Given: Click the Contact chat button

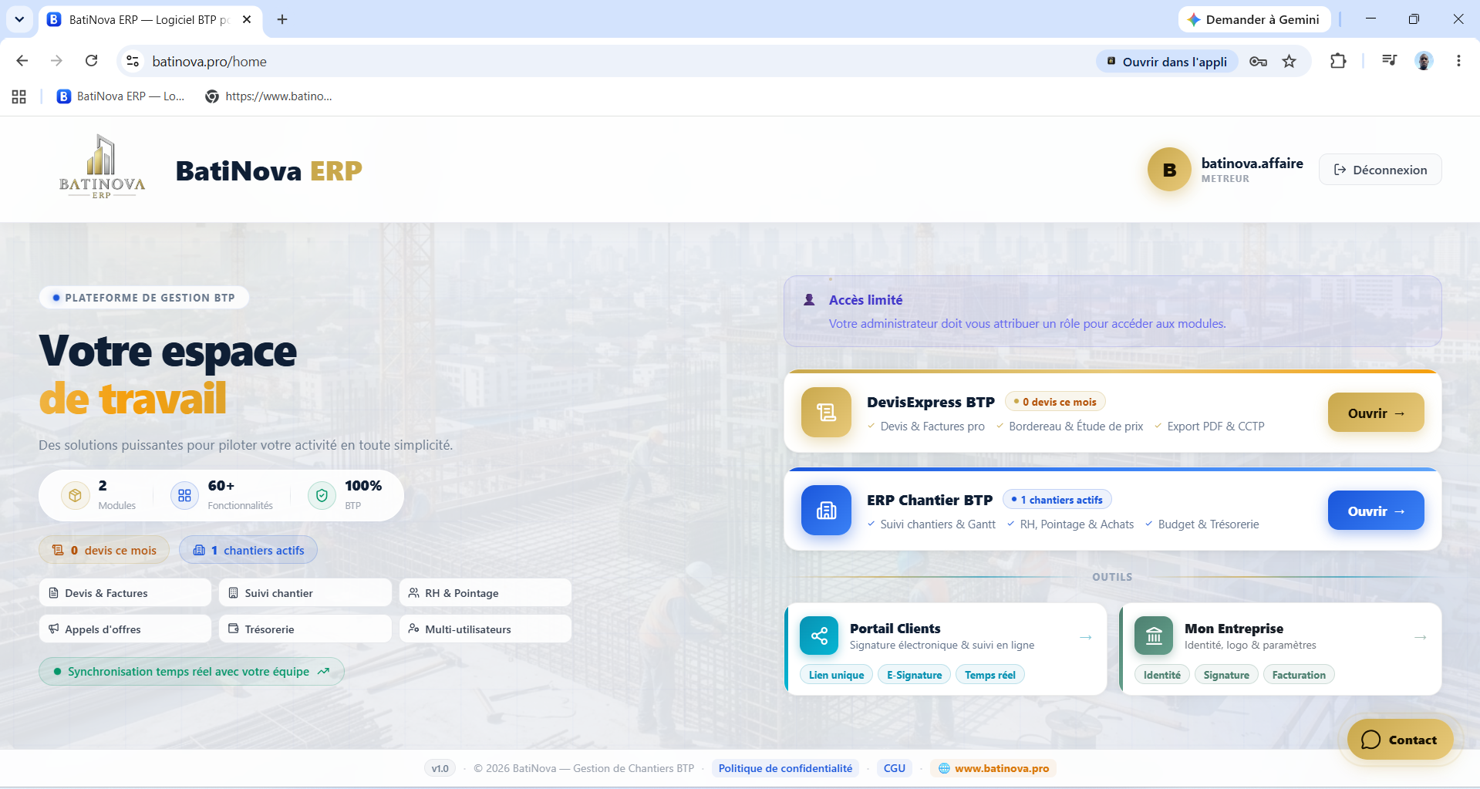Looking at the screenshot, I should 1400,740.
